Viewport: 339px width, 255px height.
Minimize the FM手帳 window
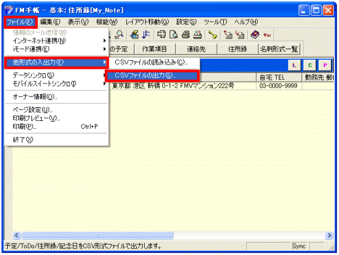point(304,10)
